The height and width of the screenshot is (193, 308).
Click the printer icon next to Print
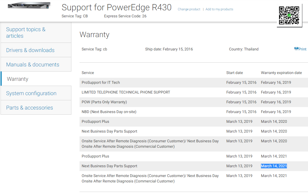coord(296,49)
